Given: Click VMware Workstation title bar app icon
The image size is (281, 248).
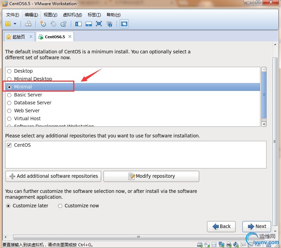Looking at the screenshot, I should [5, 3].
